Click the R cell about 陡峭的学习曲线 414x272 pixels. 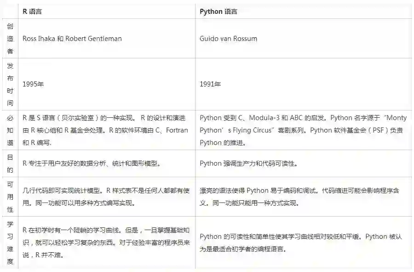pyautogui.click(x=105, y=243)
